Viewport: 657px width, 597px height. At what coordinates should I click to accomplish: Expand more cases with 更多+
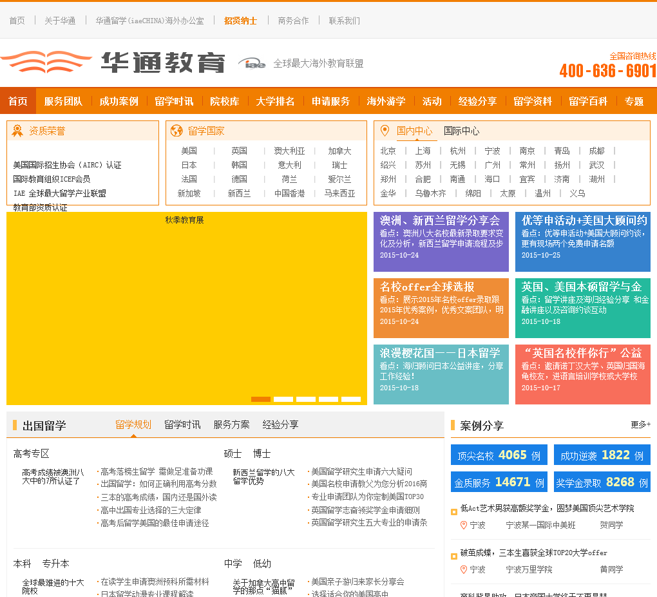tap(640, 425)
